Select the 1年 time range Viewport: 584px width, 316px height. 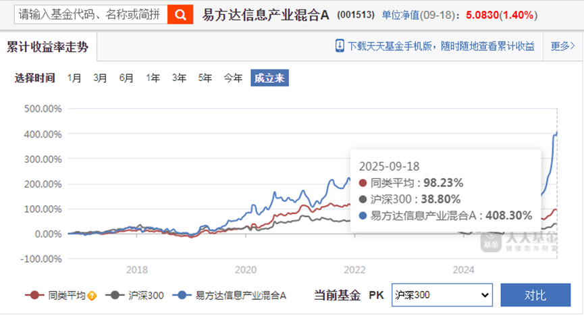(x=153, y=78)
